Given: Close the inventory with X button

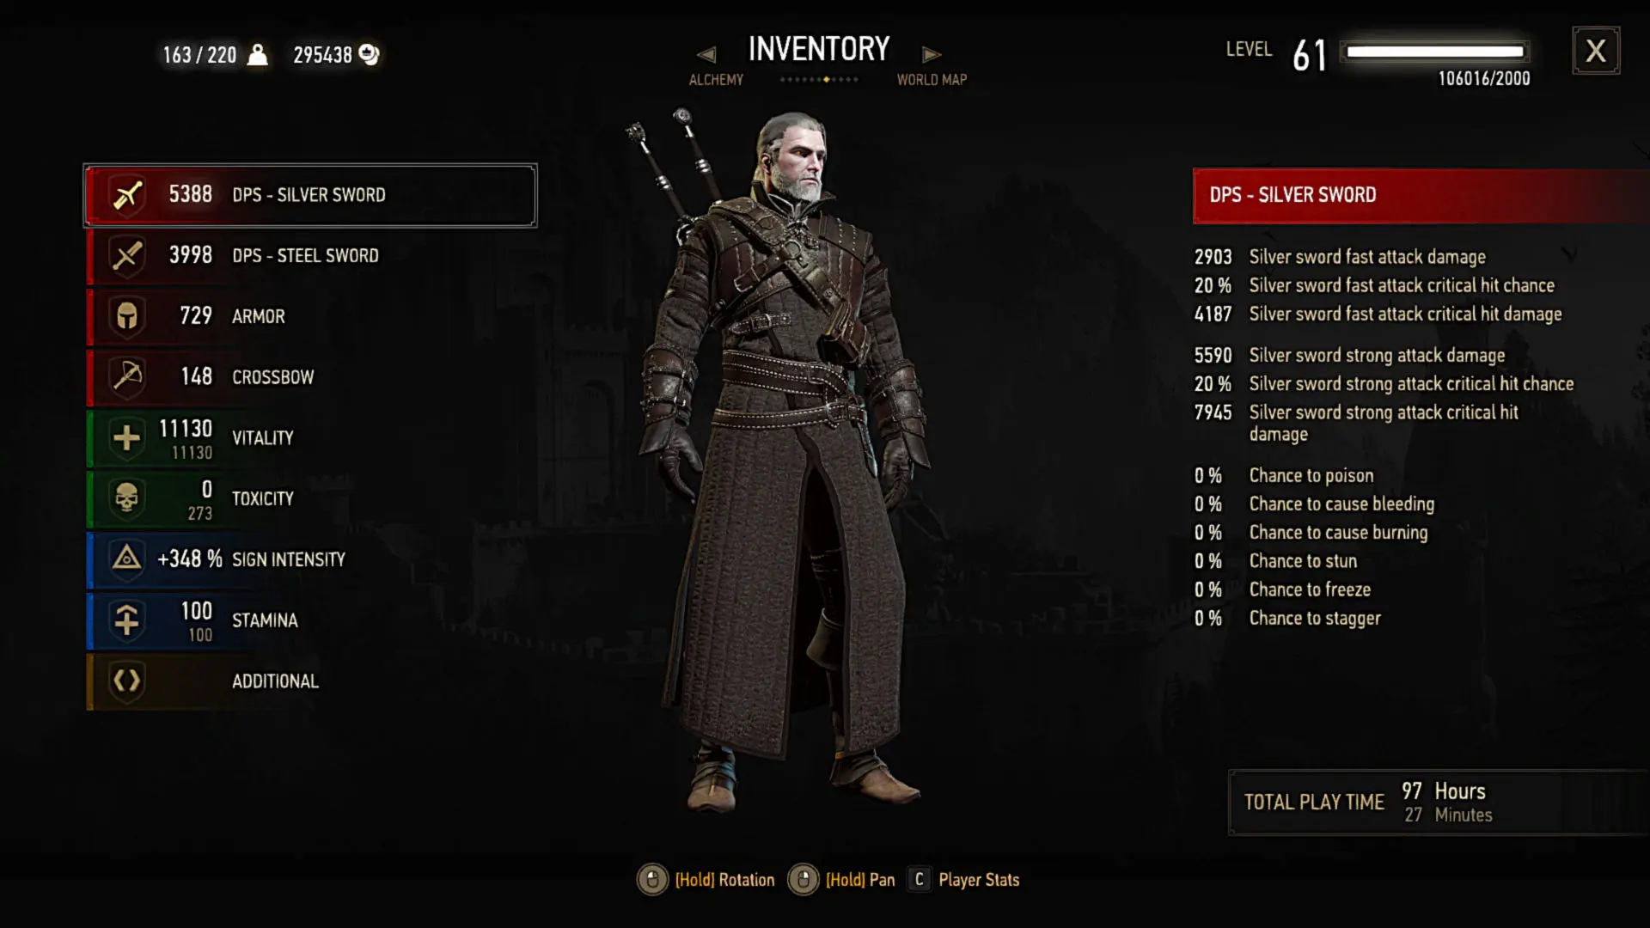Looking at the screenshot, I should click(x=1596, y=51).
